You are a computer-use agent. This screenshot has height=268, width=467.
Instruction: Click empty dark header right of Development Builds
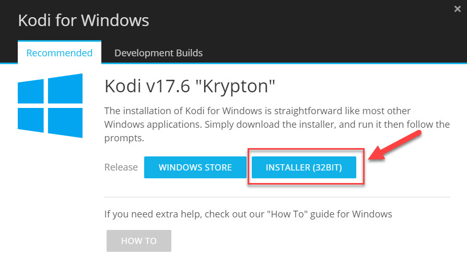[x=334, y=52]
